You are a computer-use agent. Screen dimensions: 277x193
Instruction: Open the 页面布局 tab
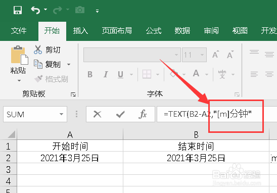click(117, 31)
